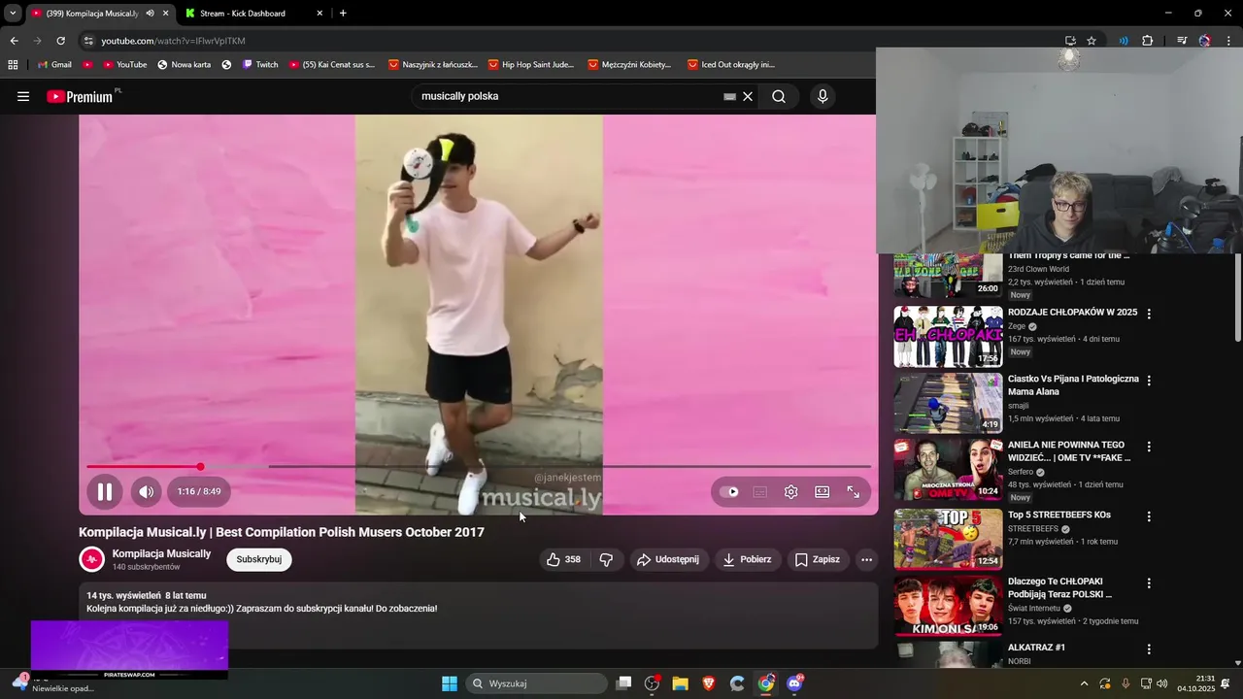Open Kompilacja Musically channel avatar
Viewport: 1243px width, 699px height.
tap(91, 559)
